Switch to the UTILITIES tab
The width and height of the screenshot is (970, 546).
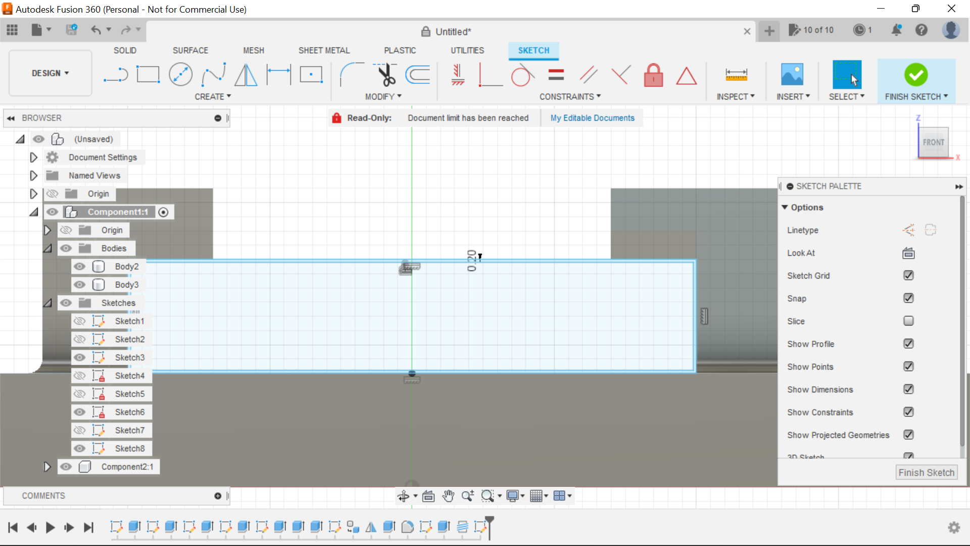coord(467,51)
